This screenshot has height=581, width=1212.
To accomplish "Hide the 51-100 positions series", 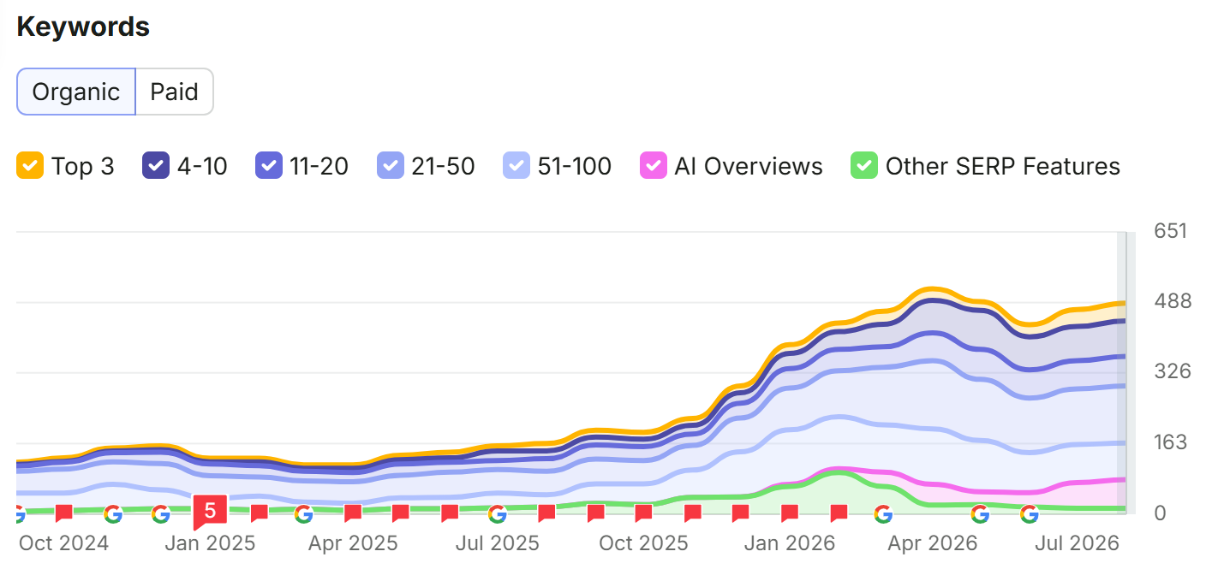I will click(516, 166).
